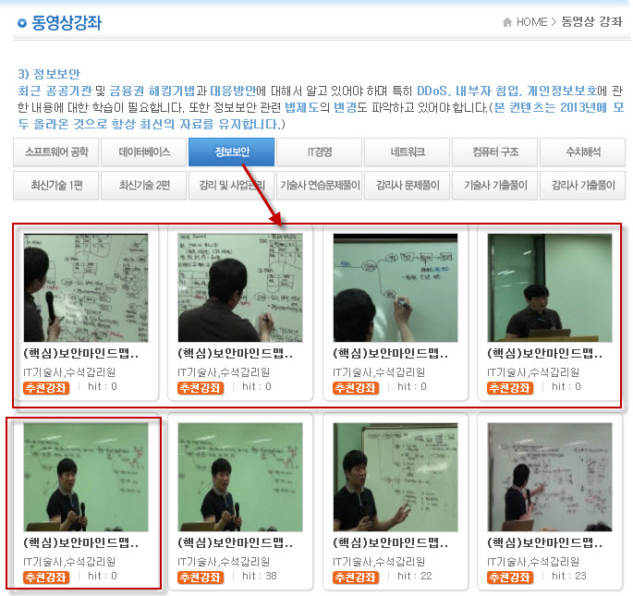Click the HOME house icon in breadcrumb
The image size is (633, 596).
507,22
